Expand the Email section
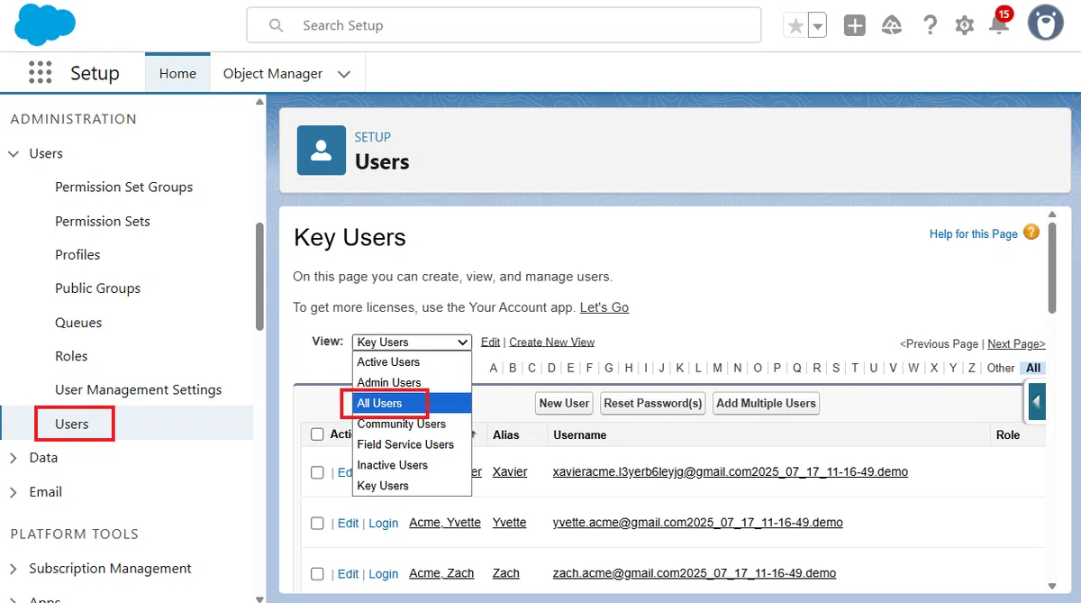 click(14, 492)
